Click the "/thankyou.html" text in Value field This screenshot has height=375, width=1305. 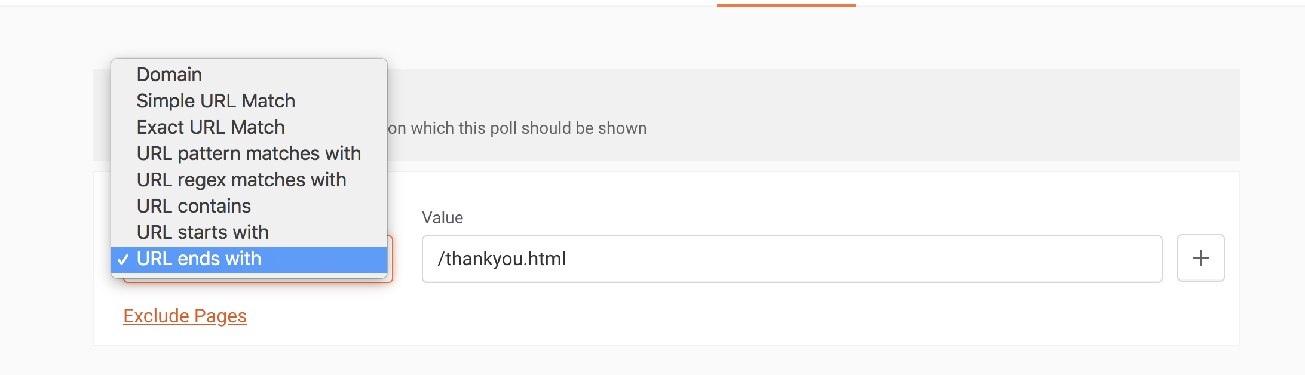[501, 259]
